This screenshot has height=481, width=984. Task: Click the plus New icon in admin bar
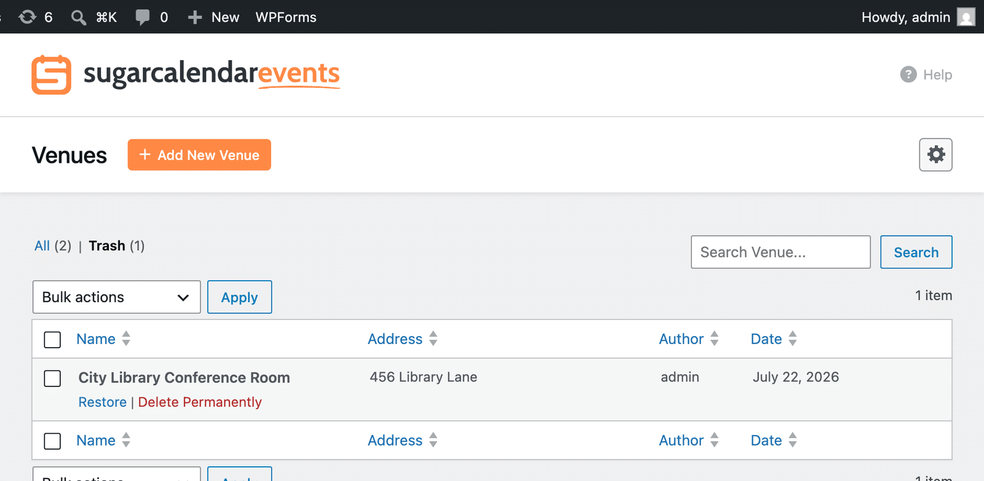click(195, 17)
